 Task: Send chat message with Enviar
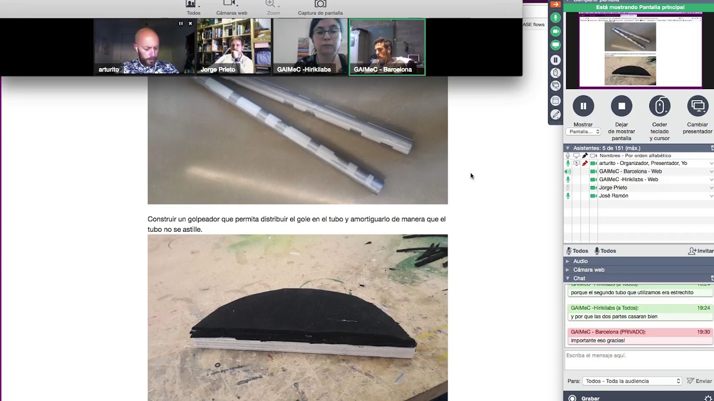[x=699, y=382]
